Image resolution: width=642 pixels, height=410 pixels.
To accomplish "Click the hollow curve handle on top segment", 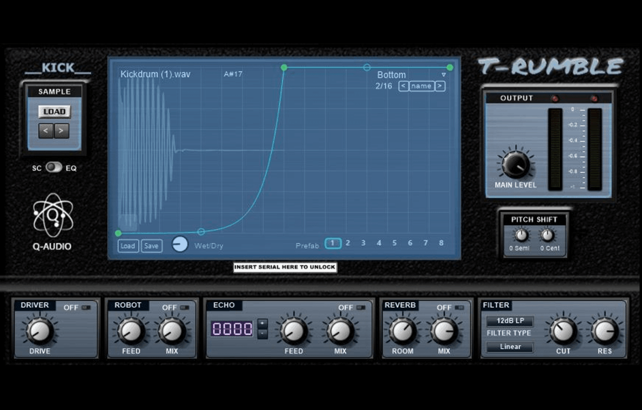I will [x=366, y=67].
